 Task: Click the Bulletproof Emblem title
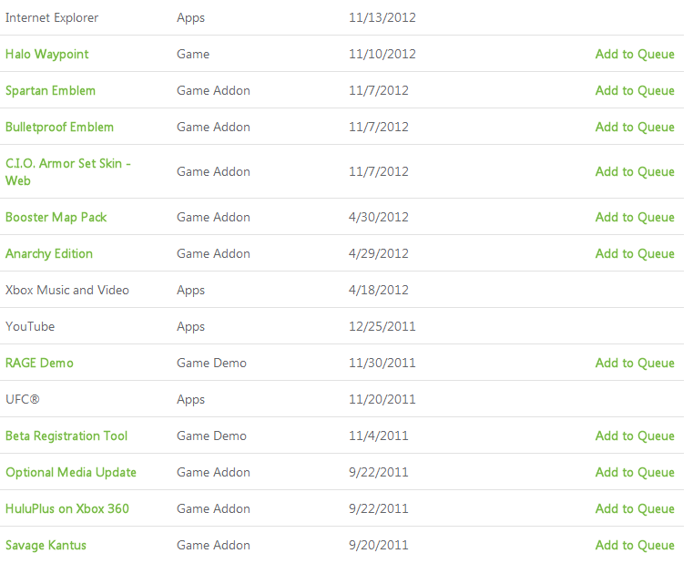click(59, 127)
